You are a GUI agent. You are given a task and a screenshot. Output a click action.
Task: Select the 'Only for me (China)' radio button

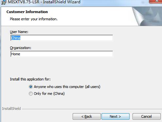pos(31,94)
